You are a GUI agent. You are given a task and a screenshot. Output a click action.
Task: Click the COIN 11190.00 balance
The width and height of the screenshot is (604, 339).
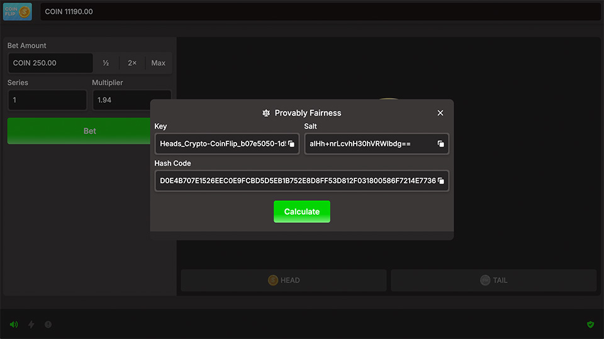pos(69,11)
